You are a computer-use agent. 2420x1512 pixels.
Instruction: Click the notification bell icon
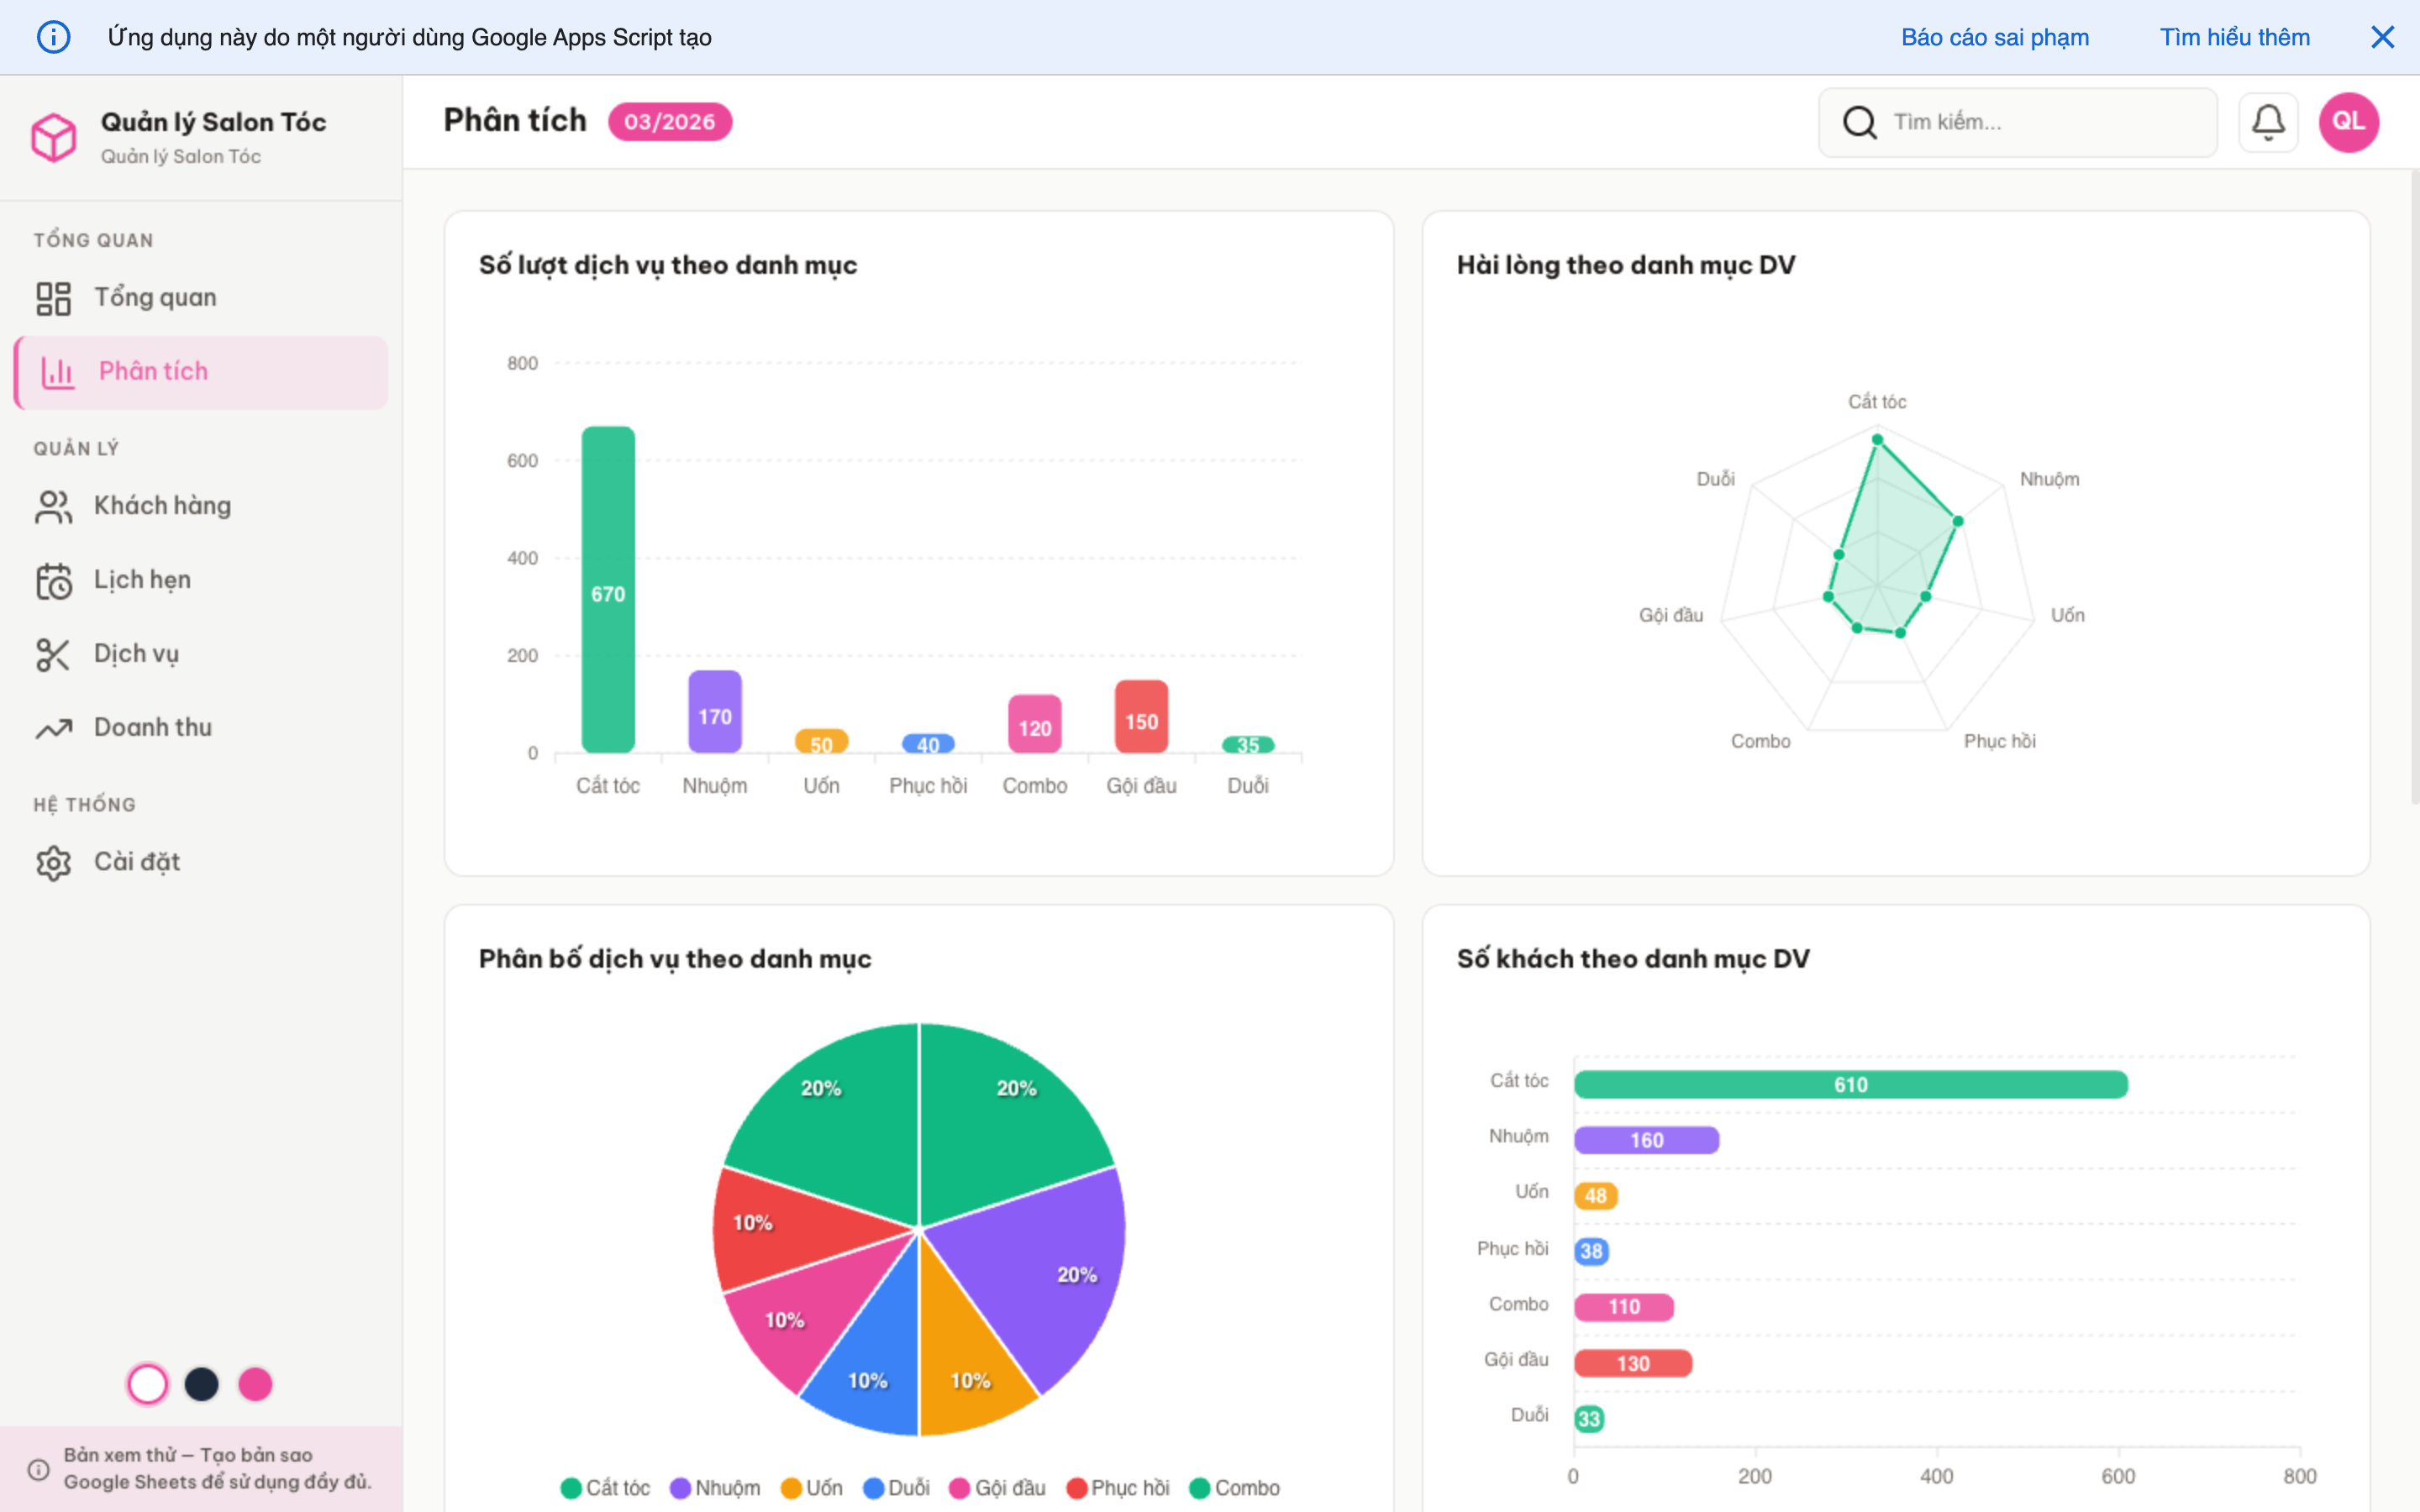(x=2268, y=121)
